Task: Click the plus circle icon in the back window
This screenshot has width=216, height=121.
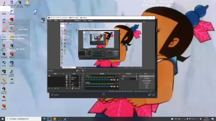Action: (x=154, y=95)
